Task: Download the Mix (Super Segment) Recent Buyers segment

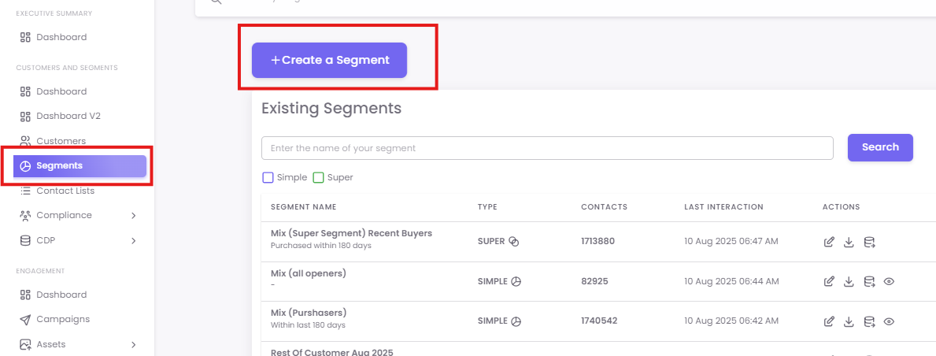Action: (x=849, y=242)
